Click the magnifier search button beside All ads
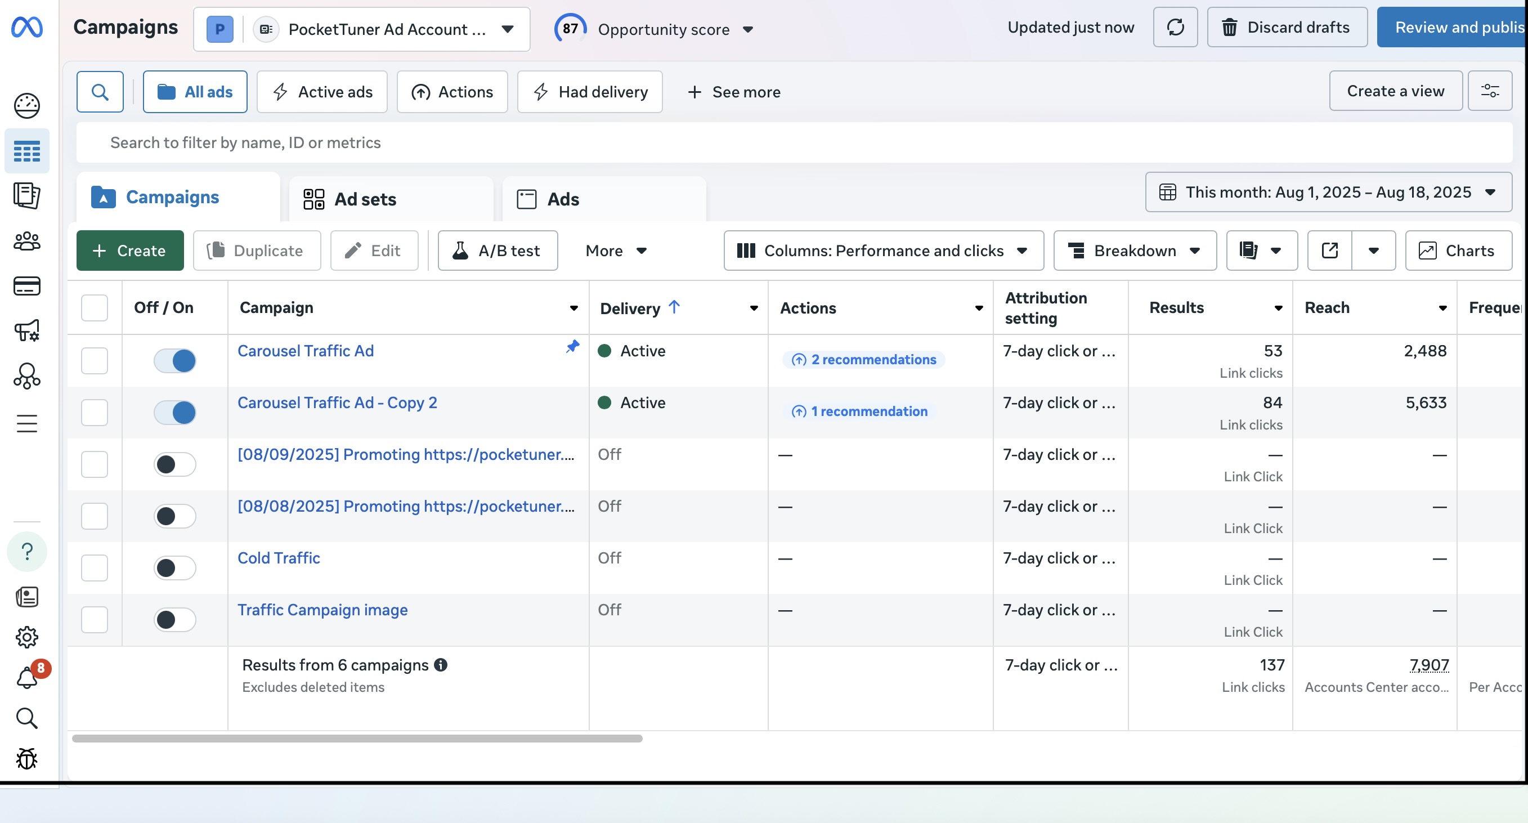Image resolution: width=1528 pixels, height=823 pixels. (x=100, y=91)
